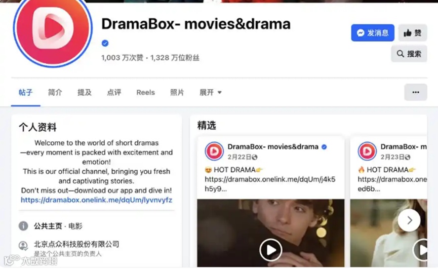
Task: Play the video in the 2月23日 featured post
Action: [x=421, y=250]
